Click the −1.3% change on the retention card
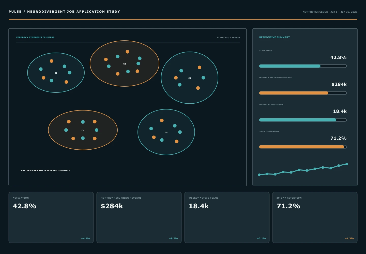The image size is (366, 254). point(349,239)
